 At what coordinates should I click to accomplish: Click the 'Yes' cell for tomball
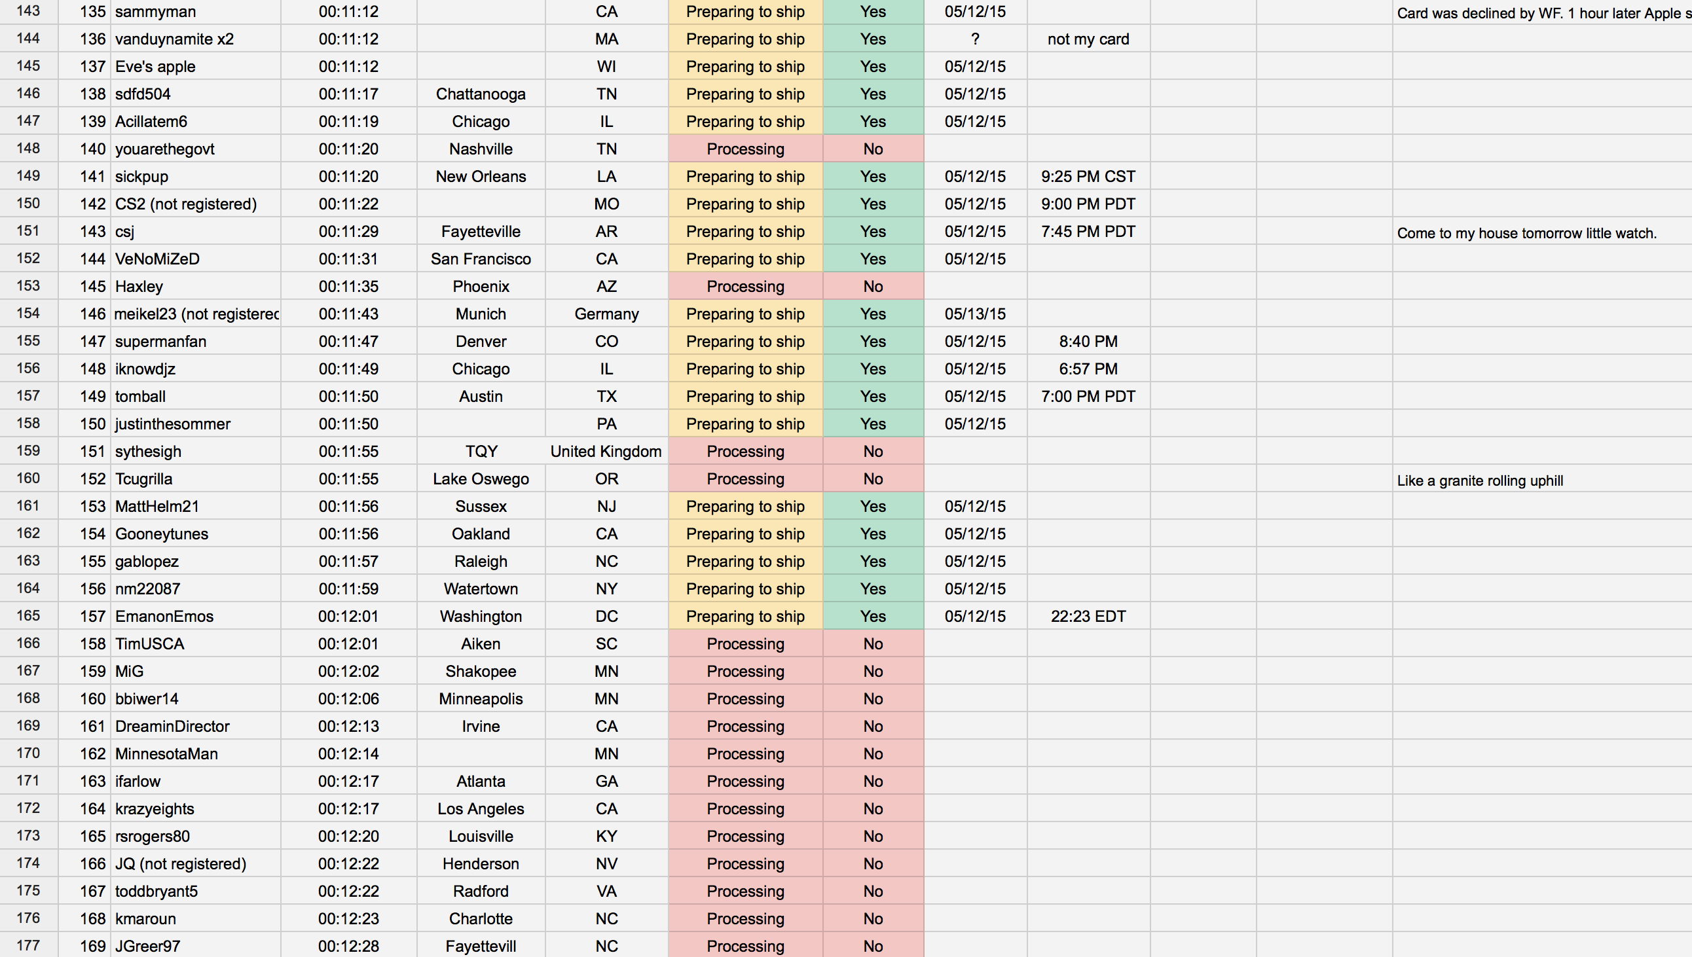pos(873,396)
